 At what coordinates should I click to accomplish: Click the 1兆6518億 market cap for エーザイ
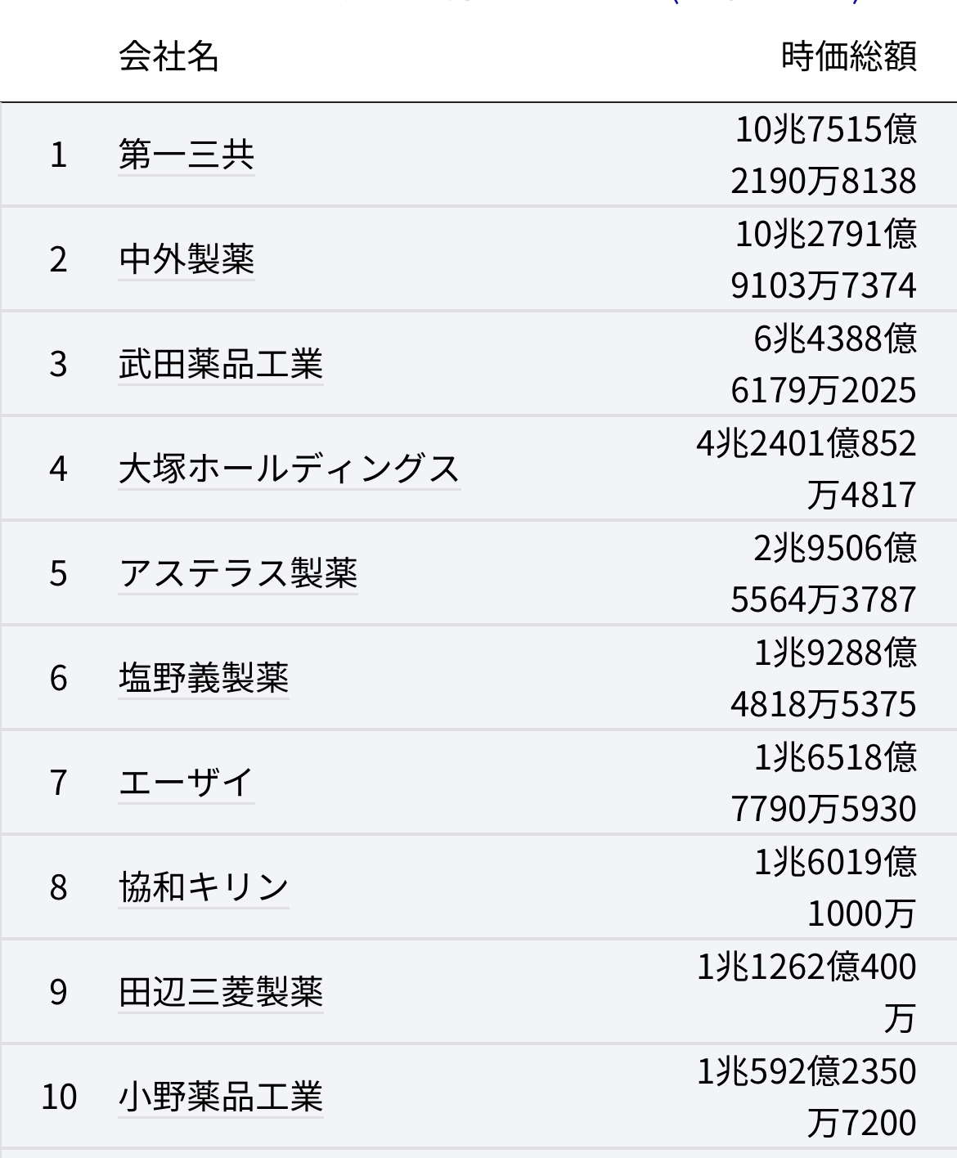823,783
